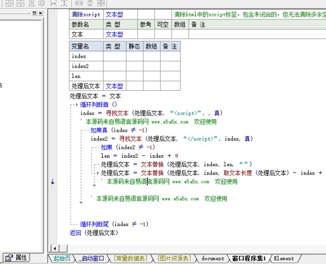The width and height of the screenshot is (326, 264).
Task: Switch to the Element tab
Action: coord(283,258)
